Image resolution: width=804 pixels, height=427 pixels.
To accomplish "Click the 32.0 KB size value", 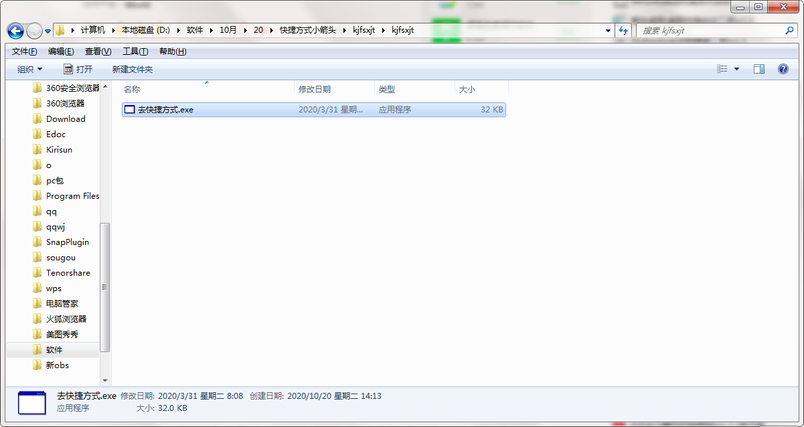I will click(x=172, y=408).
